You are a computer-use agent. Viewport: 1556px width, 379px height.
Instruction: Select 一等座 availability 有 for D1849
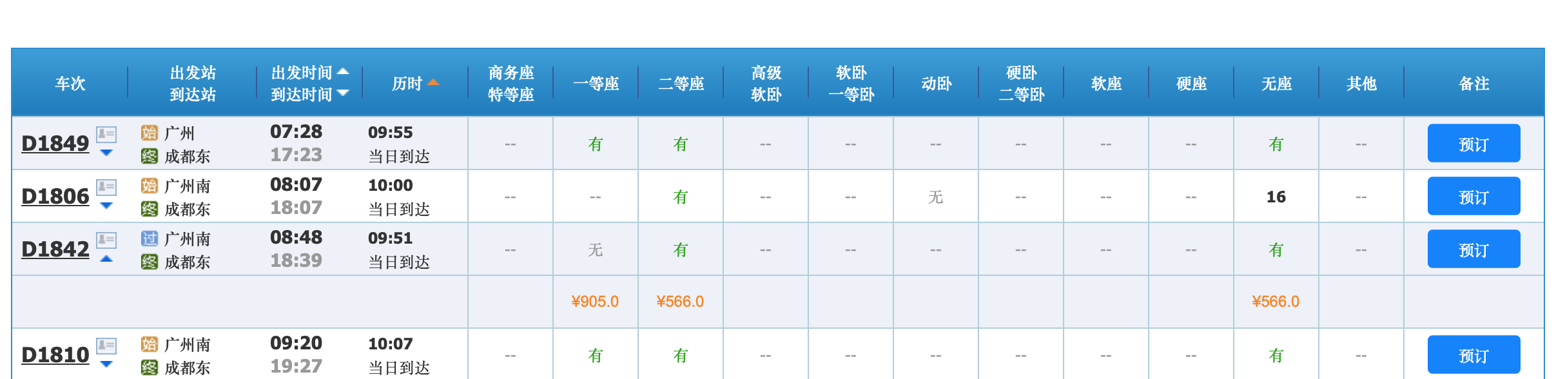[x=596, y=144]
